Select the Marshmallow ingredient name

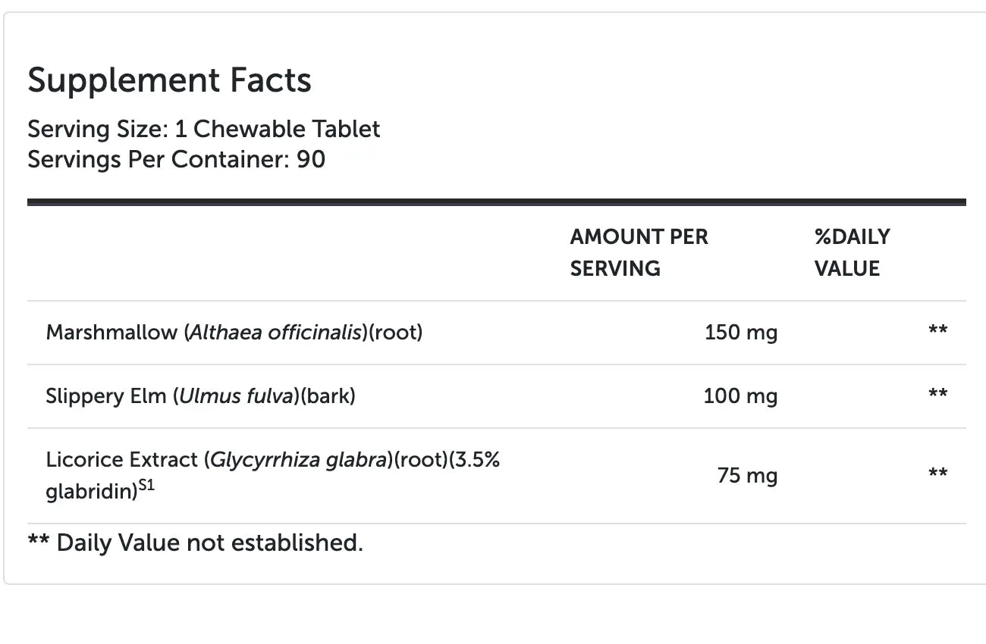point(111,333)
